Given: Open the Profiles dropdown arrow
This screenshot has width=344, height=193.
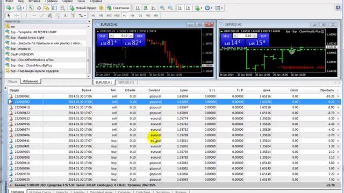Looking at the screenshot, I should click(24, 9).
